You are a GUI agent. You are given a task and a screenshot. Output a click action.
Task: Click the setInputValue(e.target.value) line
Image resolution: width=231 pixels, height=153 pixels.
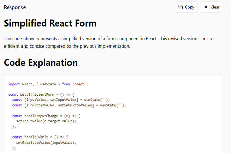click(x=46, y=121)
